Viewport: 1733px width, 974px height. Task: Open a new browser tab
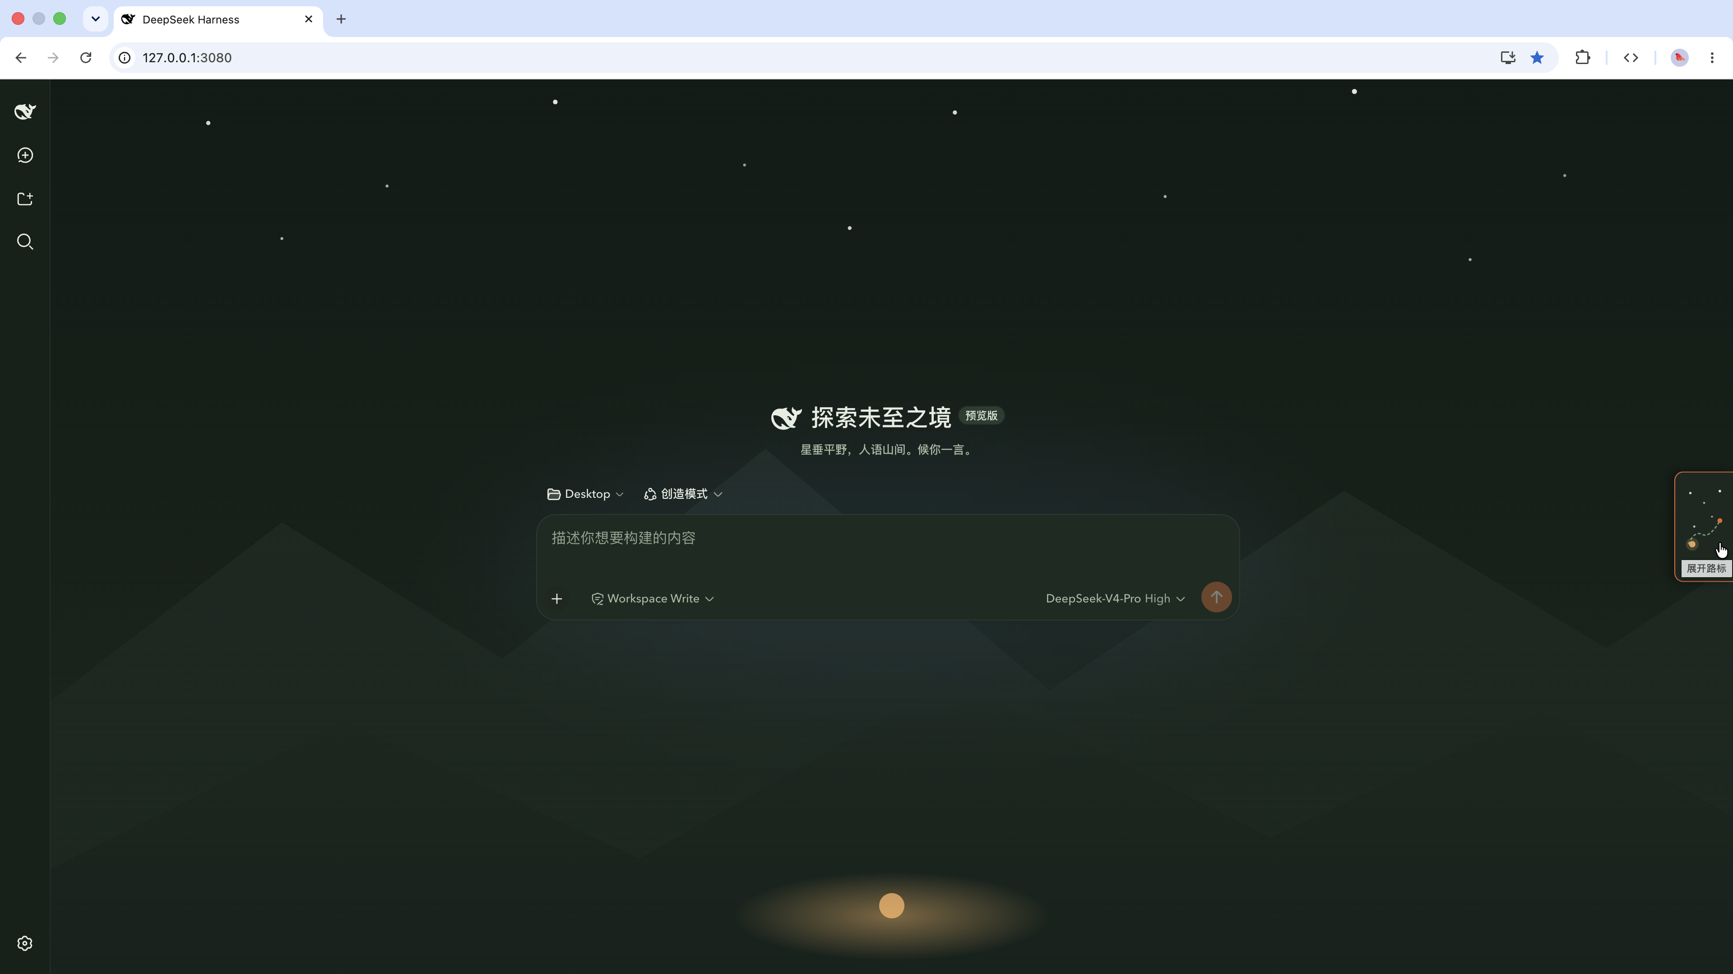pos(341,19)
